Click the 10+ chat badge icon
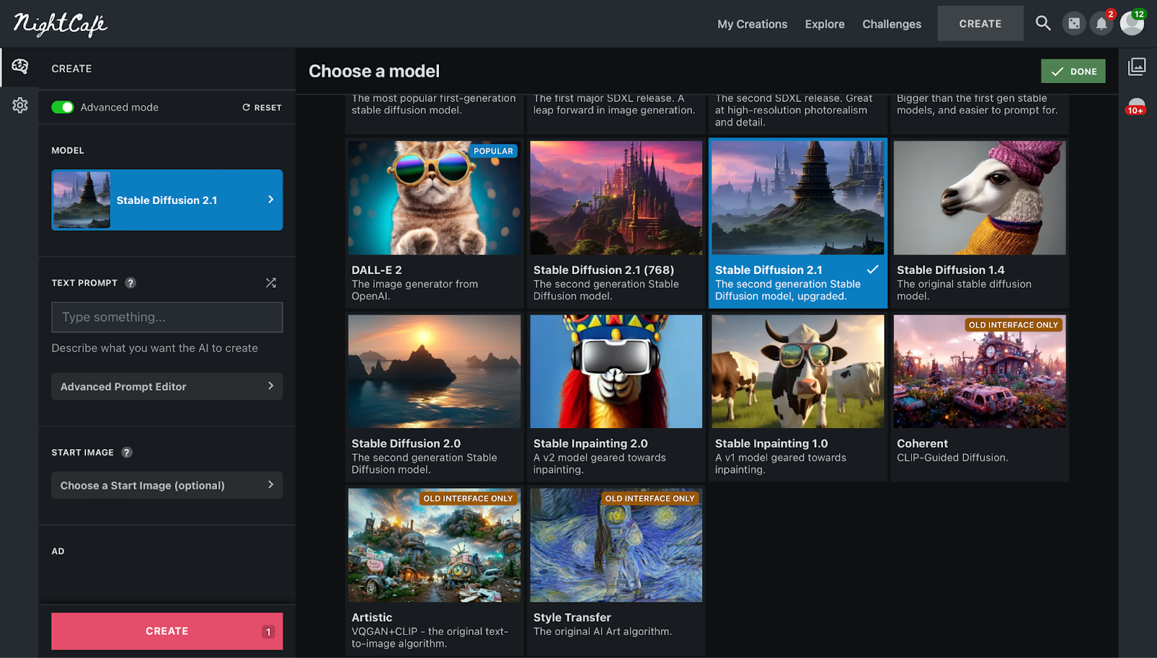 coord(1136,106)
